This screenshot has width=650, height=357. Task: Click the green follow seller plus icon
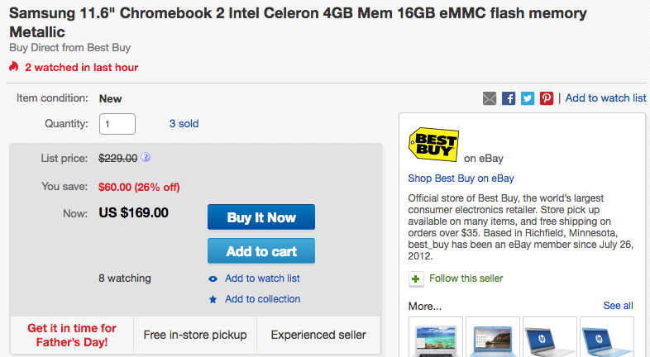coord(416,278)
